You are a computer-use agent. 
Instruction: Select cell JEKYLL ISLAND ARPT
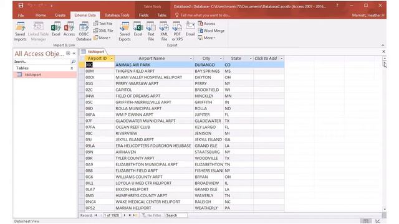point(154,139)
